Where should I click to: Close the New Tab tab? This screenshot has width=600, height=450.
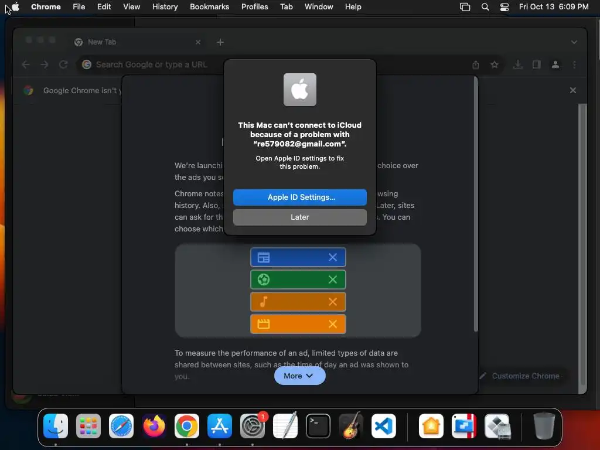point(198,42)
